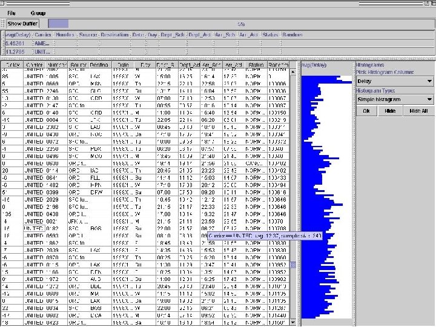This screenshot has height=327, width=436.
Task: Click the CANC... status cell
Action: click(256, 163)
